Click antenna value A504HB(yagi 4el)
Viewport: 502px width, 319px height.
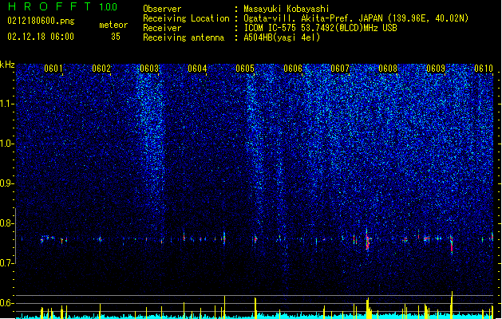(282, 37)
